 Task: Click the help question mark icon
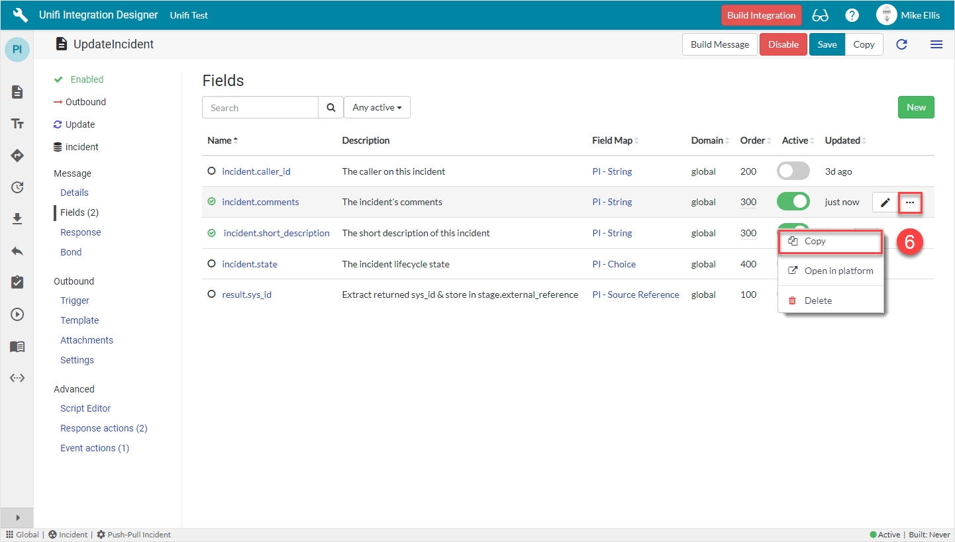tap(852, 15)
